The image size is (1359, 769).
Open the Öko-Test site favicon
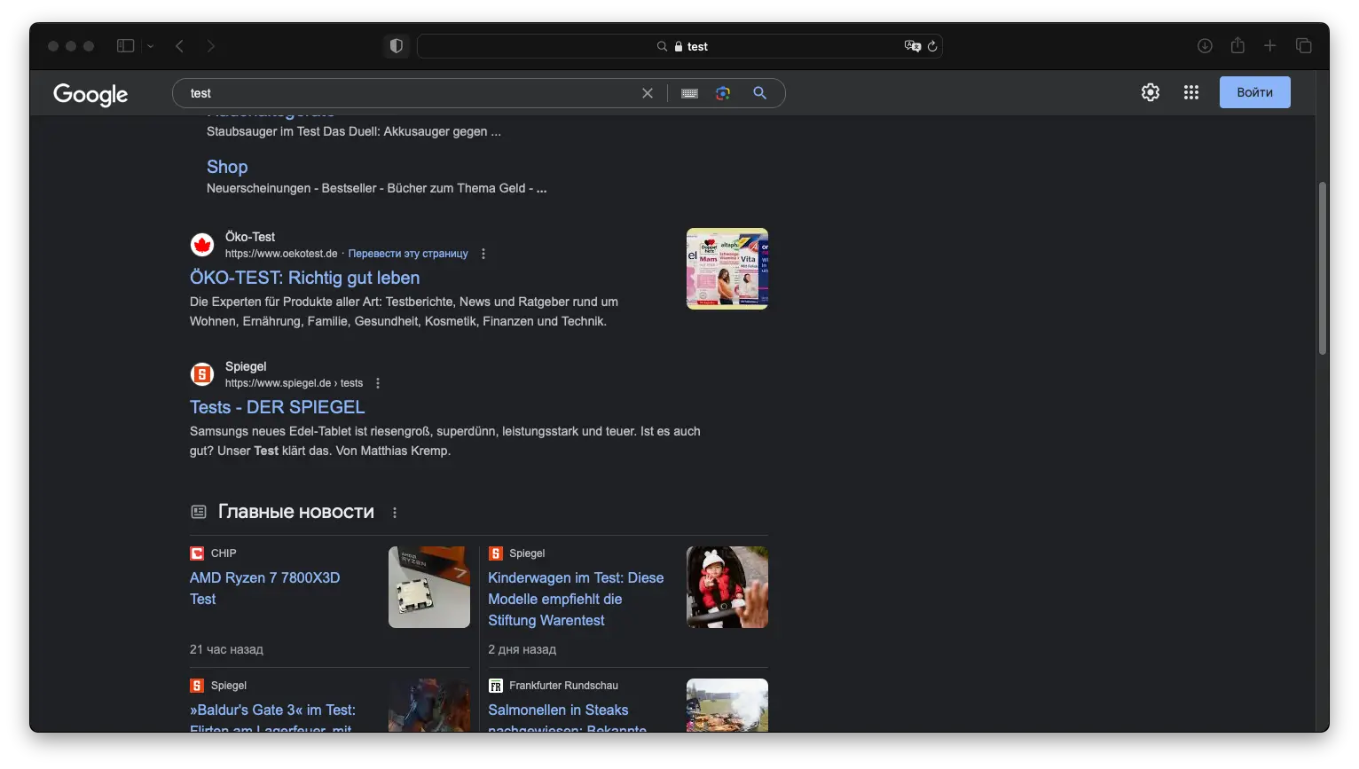tap(202, 245)
